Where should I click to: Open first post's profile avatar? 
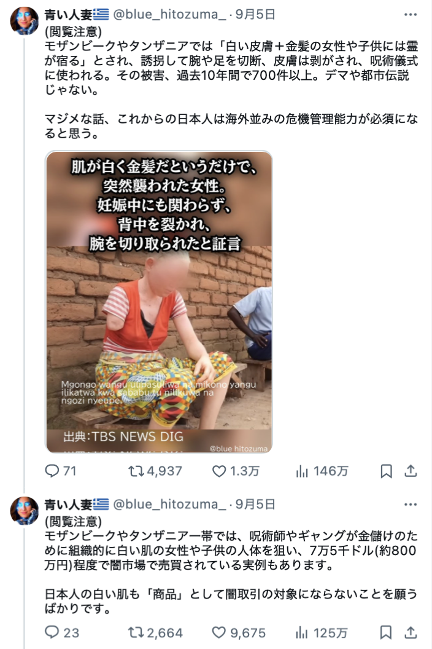click(25, 21)
